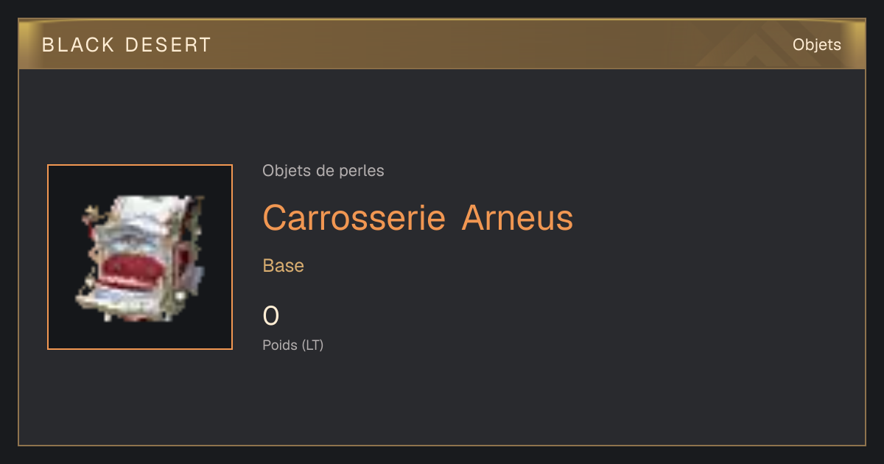Click the weight value 0
Viewport: 884px width, 464px height.
271,316
